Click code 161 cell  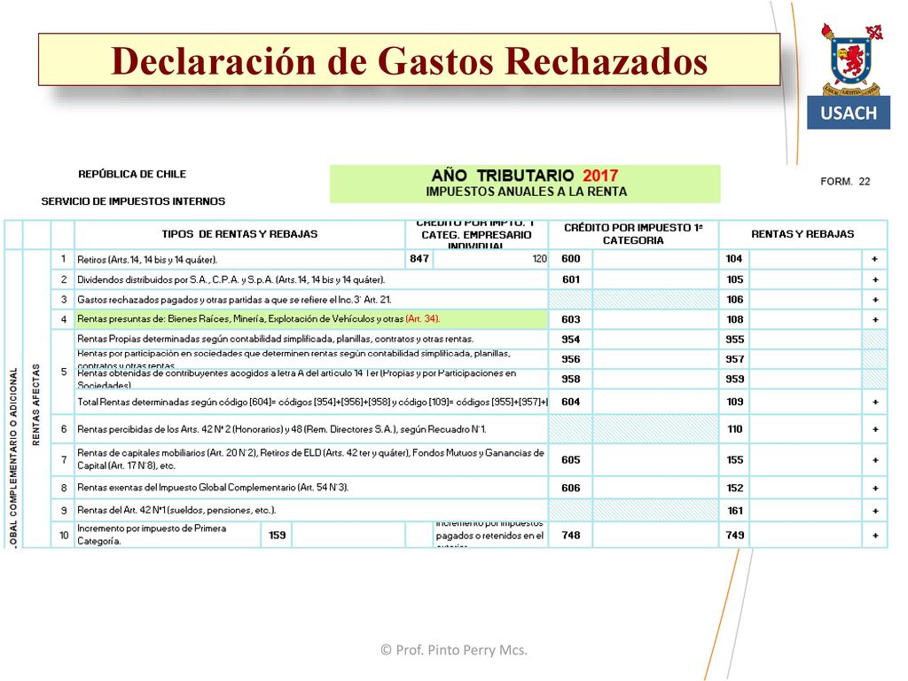[734, 510]
